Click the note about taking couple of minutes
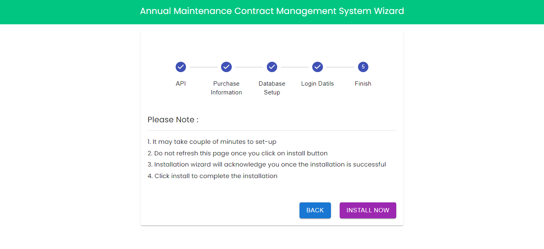The height and width of the screenshot is (249, 544). tap(212, 142)
